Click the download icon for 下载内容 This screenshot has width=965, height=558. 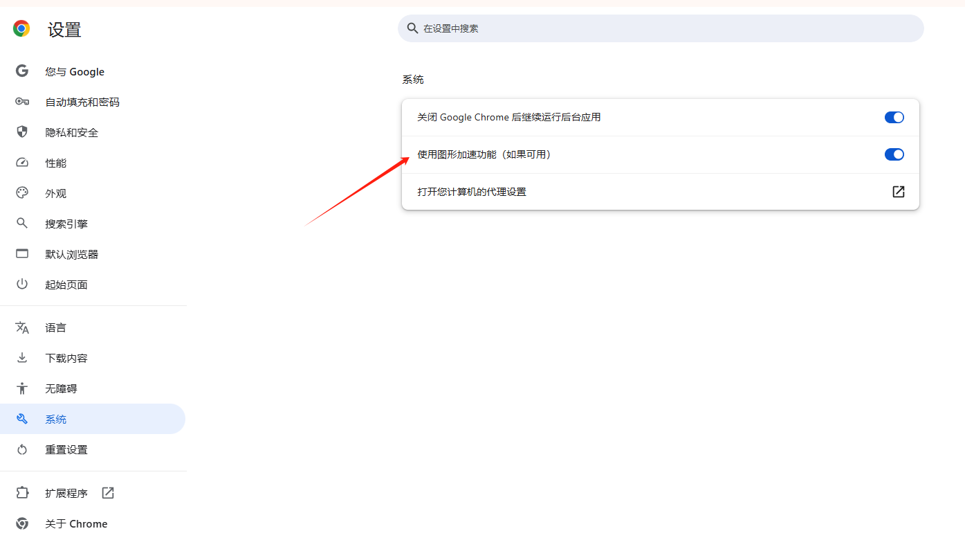pos(22,358)
